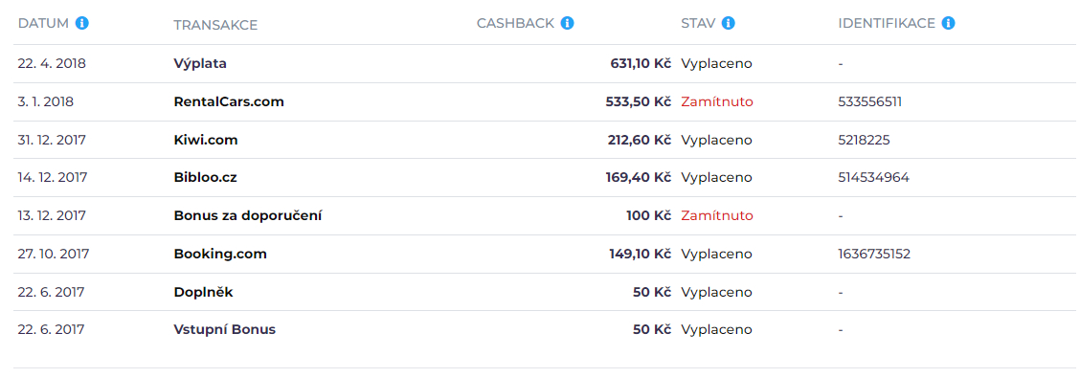Click the Zamítnuto status for Bonus za doporučení
1080x378 pixels.
717,215
